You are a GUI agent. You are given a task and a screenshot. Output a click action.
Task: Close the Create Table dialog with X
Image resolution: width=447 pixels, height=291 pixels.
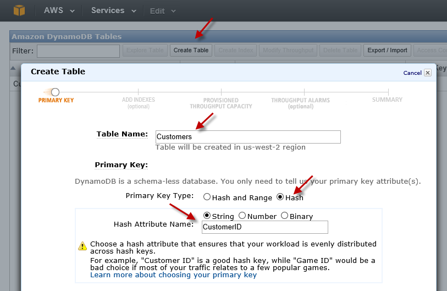point(428,73)
